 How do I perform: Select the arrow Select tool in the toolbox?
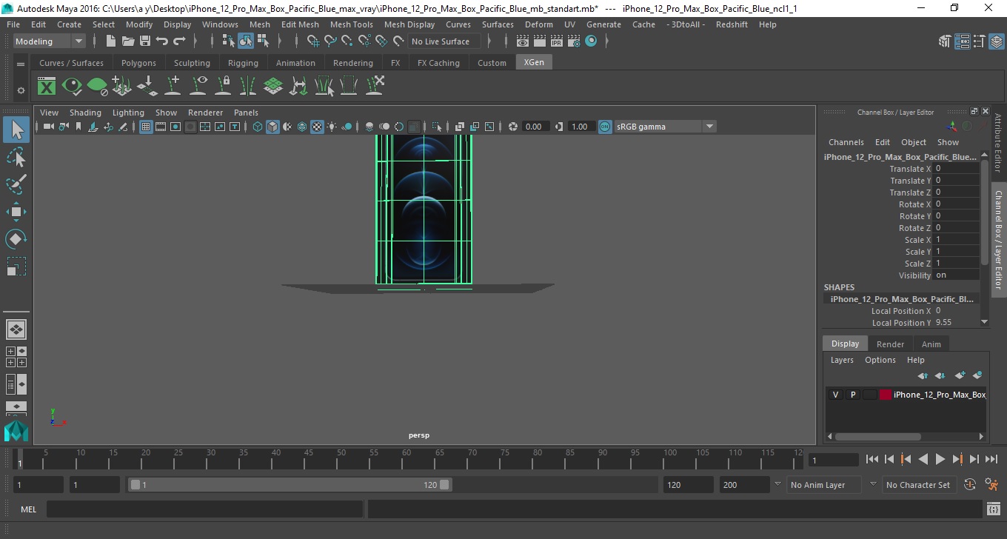tap(16, 130)
